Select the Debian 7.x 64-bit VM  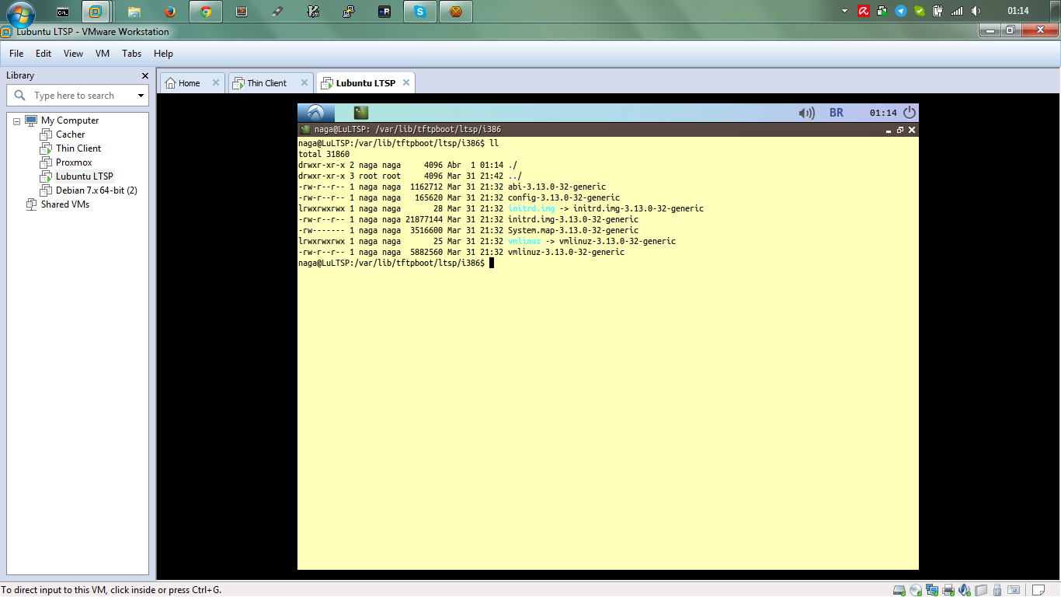tap(96, 190)
